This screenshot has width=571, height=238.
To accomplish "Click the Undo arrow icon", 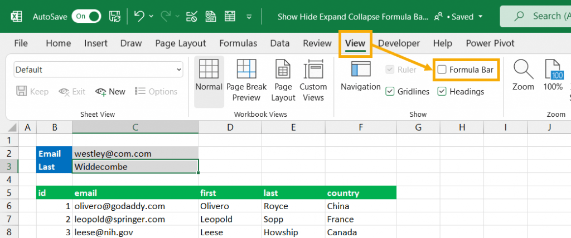I will pos(141,16).
